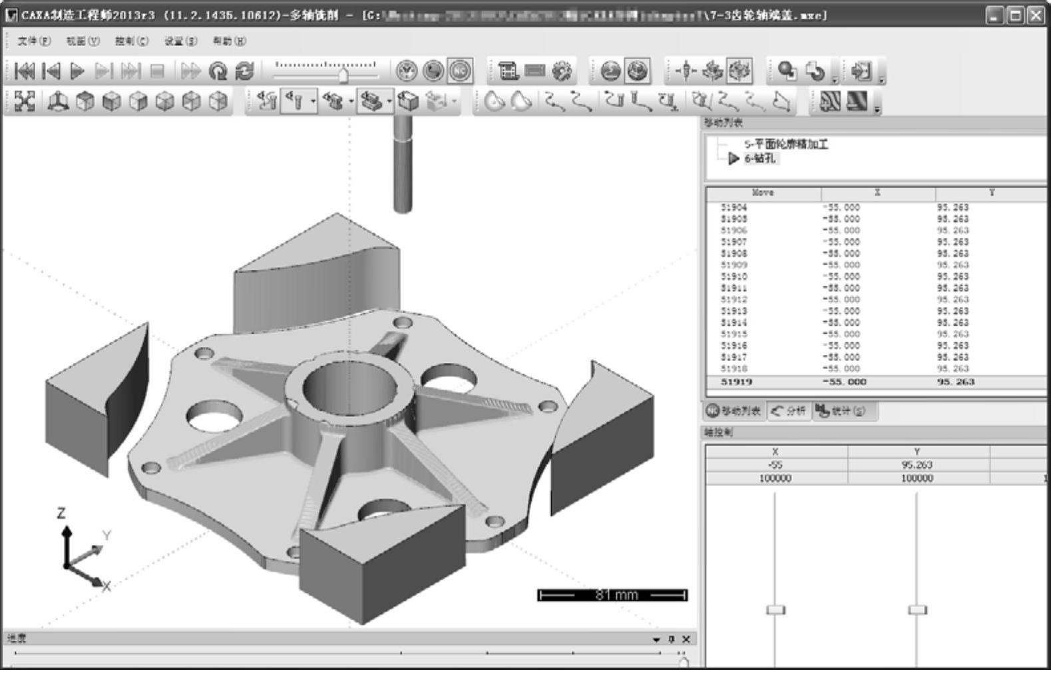
Task: Toggle the highlighted machine view button
Action: click(739, 71)
